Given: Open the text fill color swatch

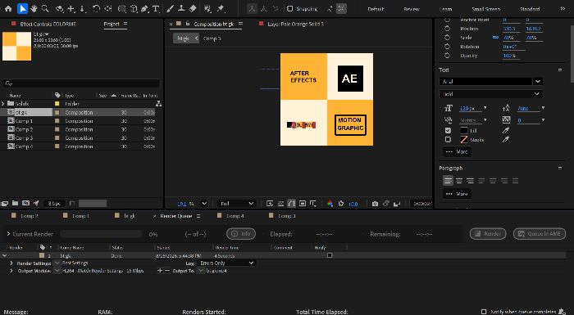Looking at the screenshot, I should [464, 130].
